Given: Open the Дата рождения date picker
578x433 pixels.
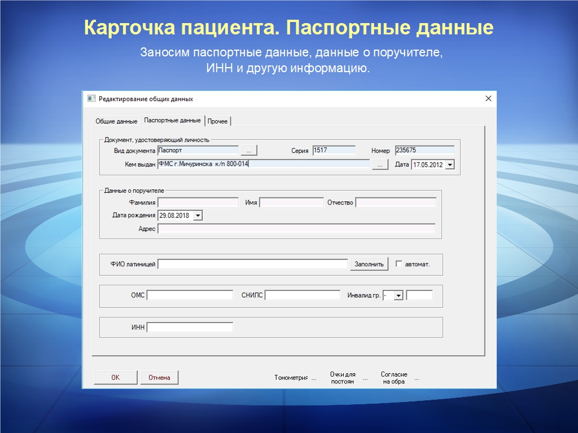Looking at the screenshot, I should click(198, 215).
